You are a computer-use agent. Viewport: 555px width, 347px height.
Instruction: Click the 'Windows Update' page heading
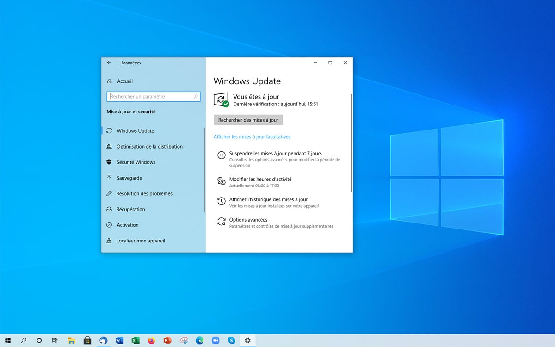tap(247, 81)
